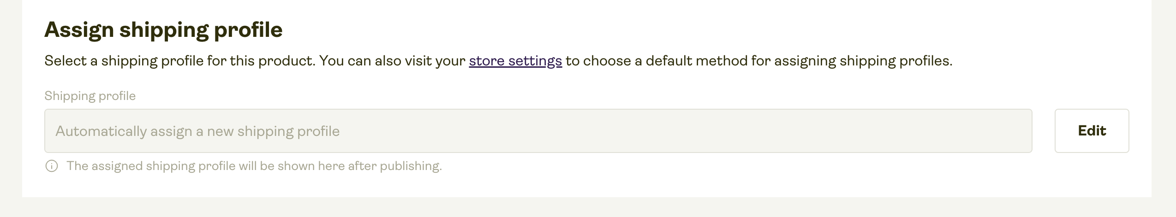Click the information icon next to the 'assigned shipping profile' note
The image size is (1176, 217).
(52, 166)
